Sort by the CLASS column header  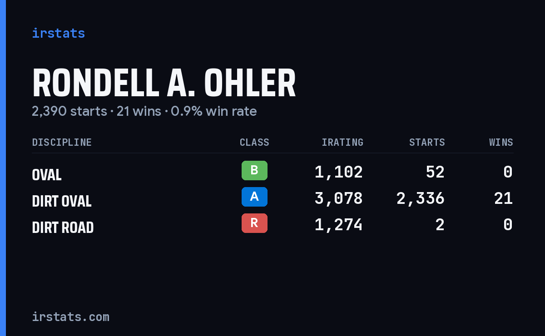(x=254, y=142)
